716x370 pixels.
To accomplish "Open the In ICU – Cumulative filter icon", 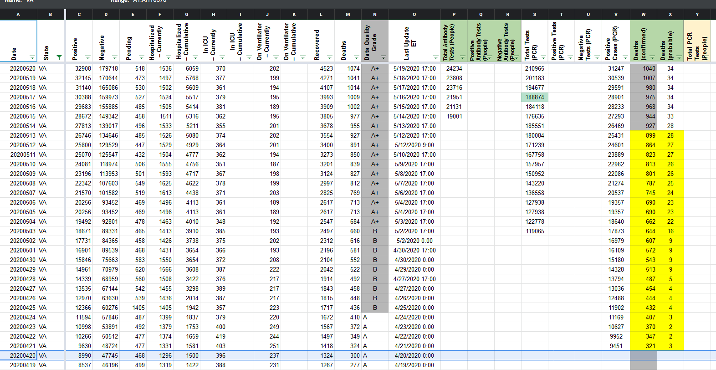I will [x=249, y=57].
